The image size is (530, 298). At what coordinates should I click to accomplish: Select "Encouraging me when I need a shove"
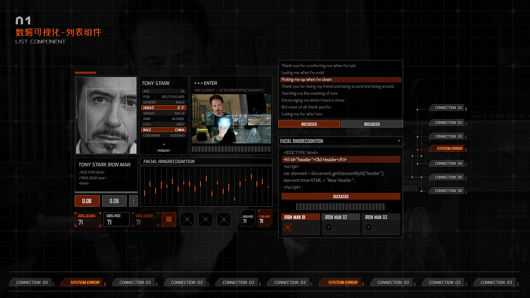tap(313, 100)
